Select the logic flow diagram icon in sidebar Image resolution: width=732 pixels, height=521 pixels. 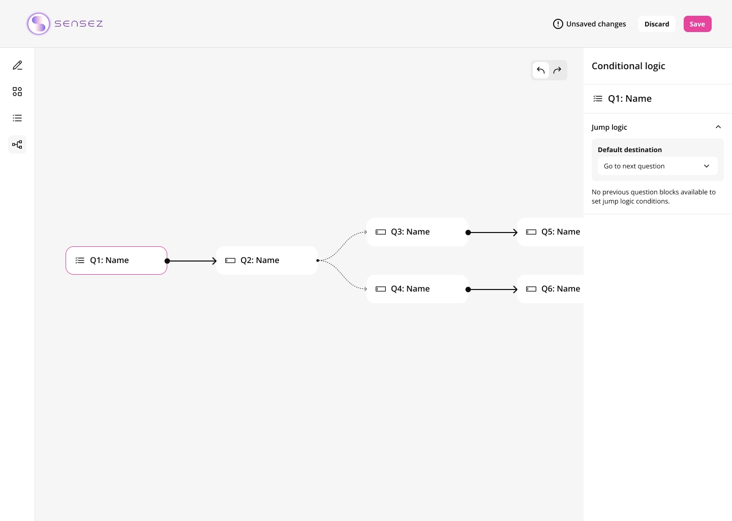[17, 144]
